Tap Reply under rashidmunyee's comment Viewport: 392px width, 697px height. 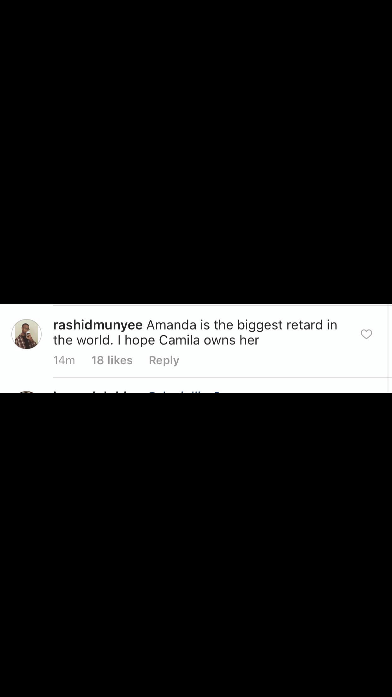(x=164, y=360)
